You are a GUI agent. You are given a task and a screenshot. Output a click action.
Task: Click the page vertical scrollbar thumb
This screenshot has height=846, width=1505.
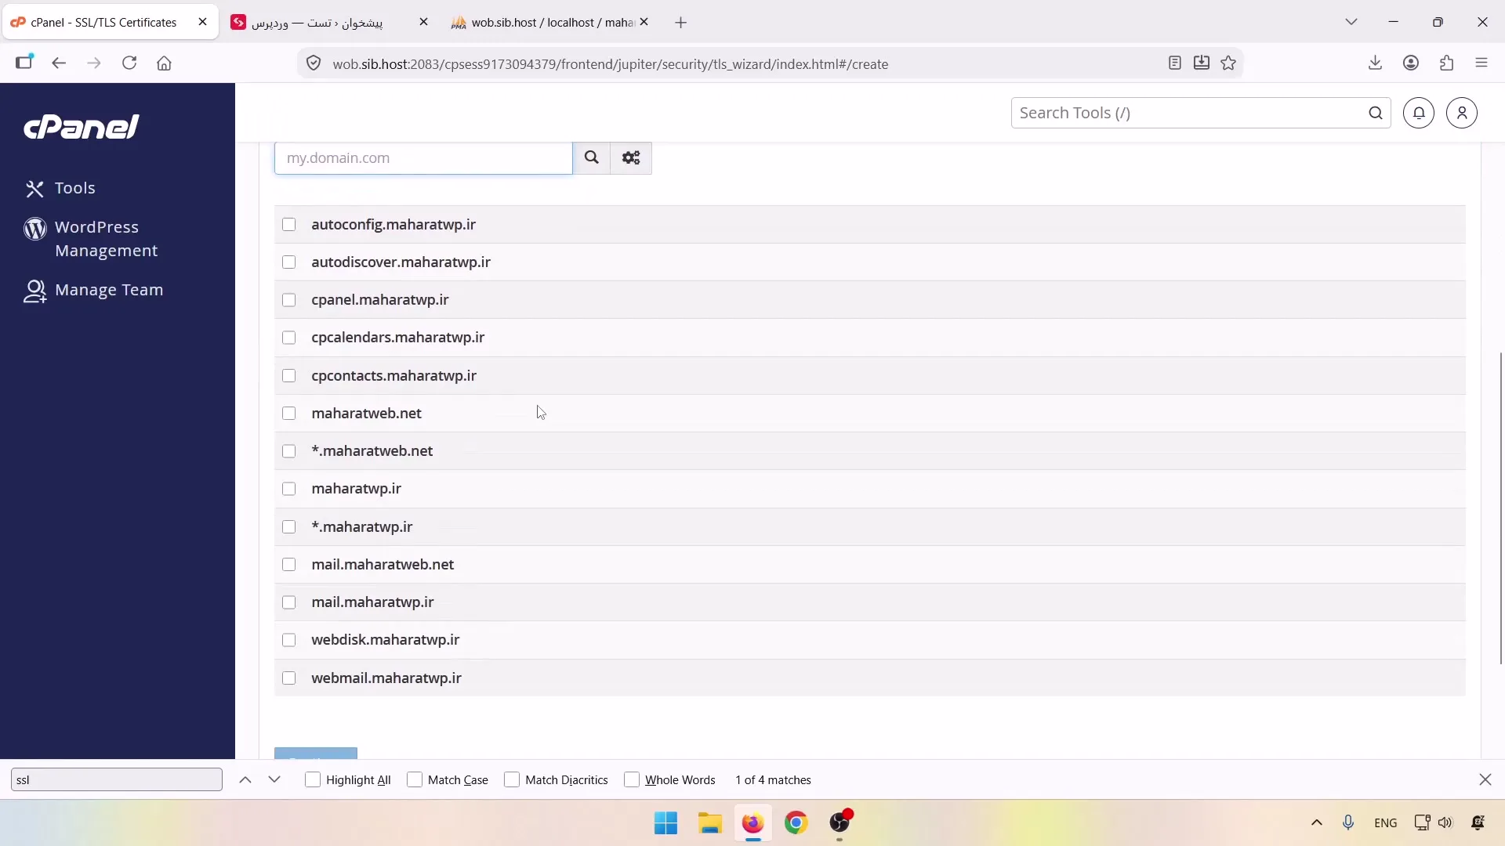coord(1500,508)
